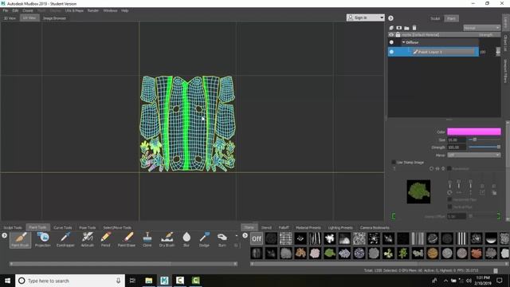
Task: Switch to the 3D View tab
Action: [10, 18]
